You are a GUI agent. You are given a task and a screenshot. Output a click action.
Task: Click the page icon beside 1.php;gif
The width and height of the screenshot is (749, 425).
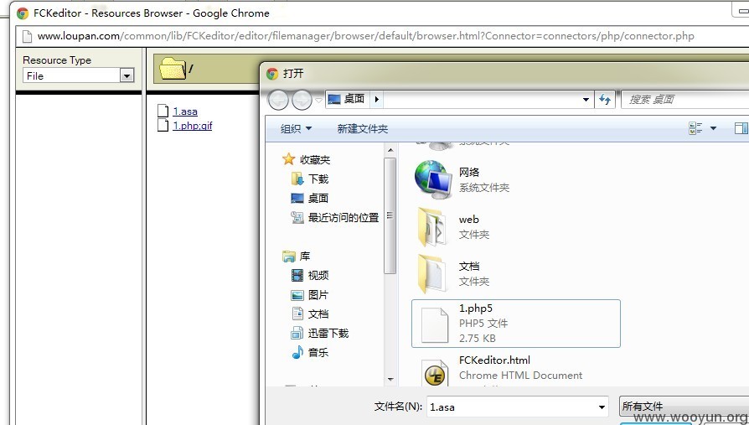[x=163, y=125]
